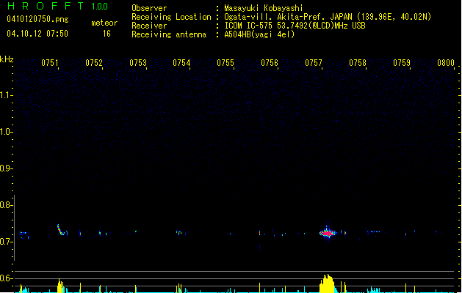The image size is (462, 293).
Task: Click the Ogata-vill. Akita-Pref. JAPAN location text
Action: (x=328, y=17)
